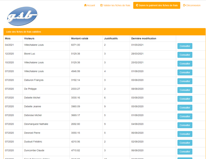
Task: Click the euro icon in the active tab
Action: (x=137, y=5)
